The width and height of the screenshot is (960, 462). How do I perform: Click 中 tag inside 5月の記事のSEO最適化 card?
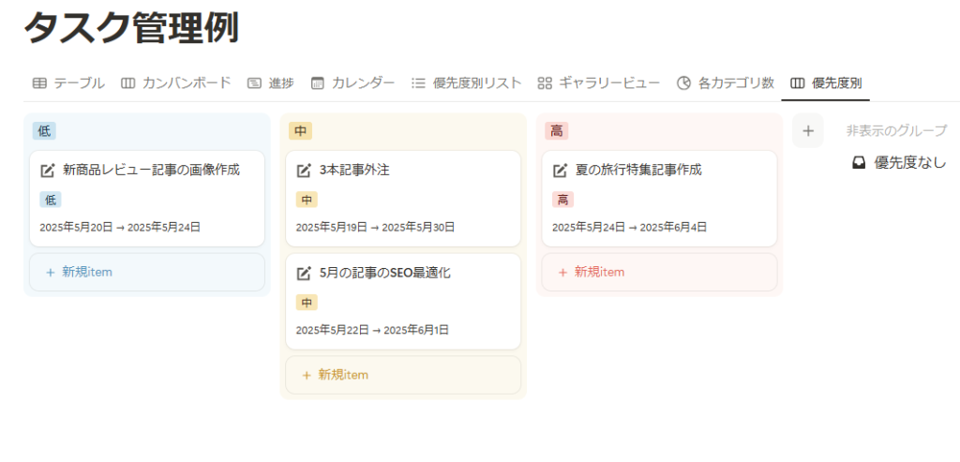[307, 303]
